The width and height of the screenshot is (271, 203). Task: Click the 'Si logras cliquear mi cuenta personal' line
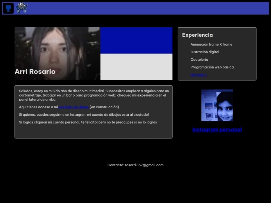click(x=88, y=122)
